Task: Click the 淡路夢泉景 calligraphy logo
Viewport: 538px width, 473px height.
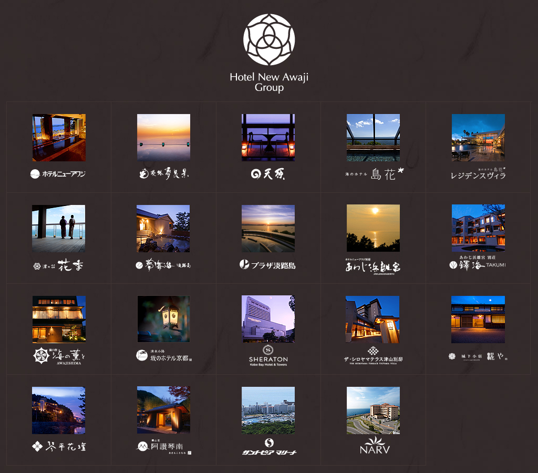Action: coord(164,173)
